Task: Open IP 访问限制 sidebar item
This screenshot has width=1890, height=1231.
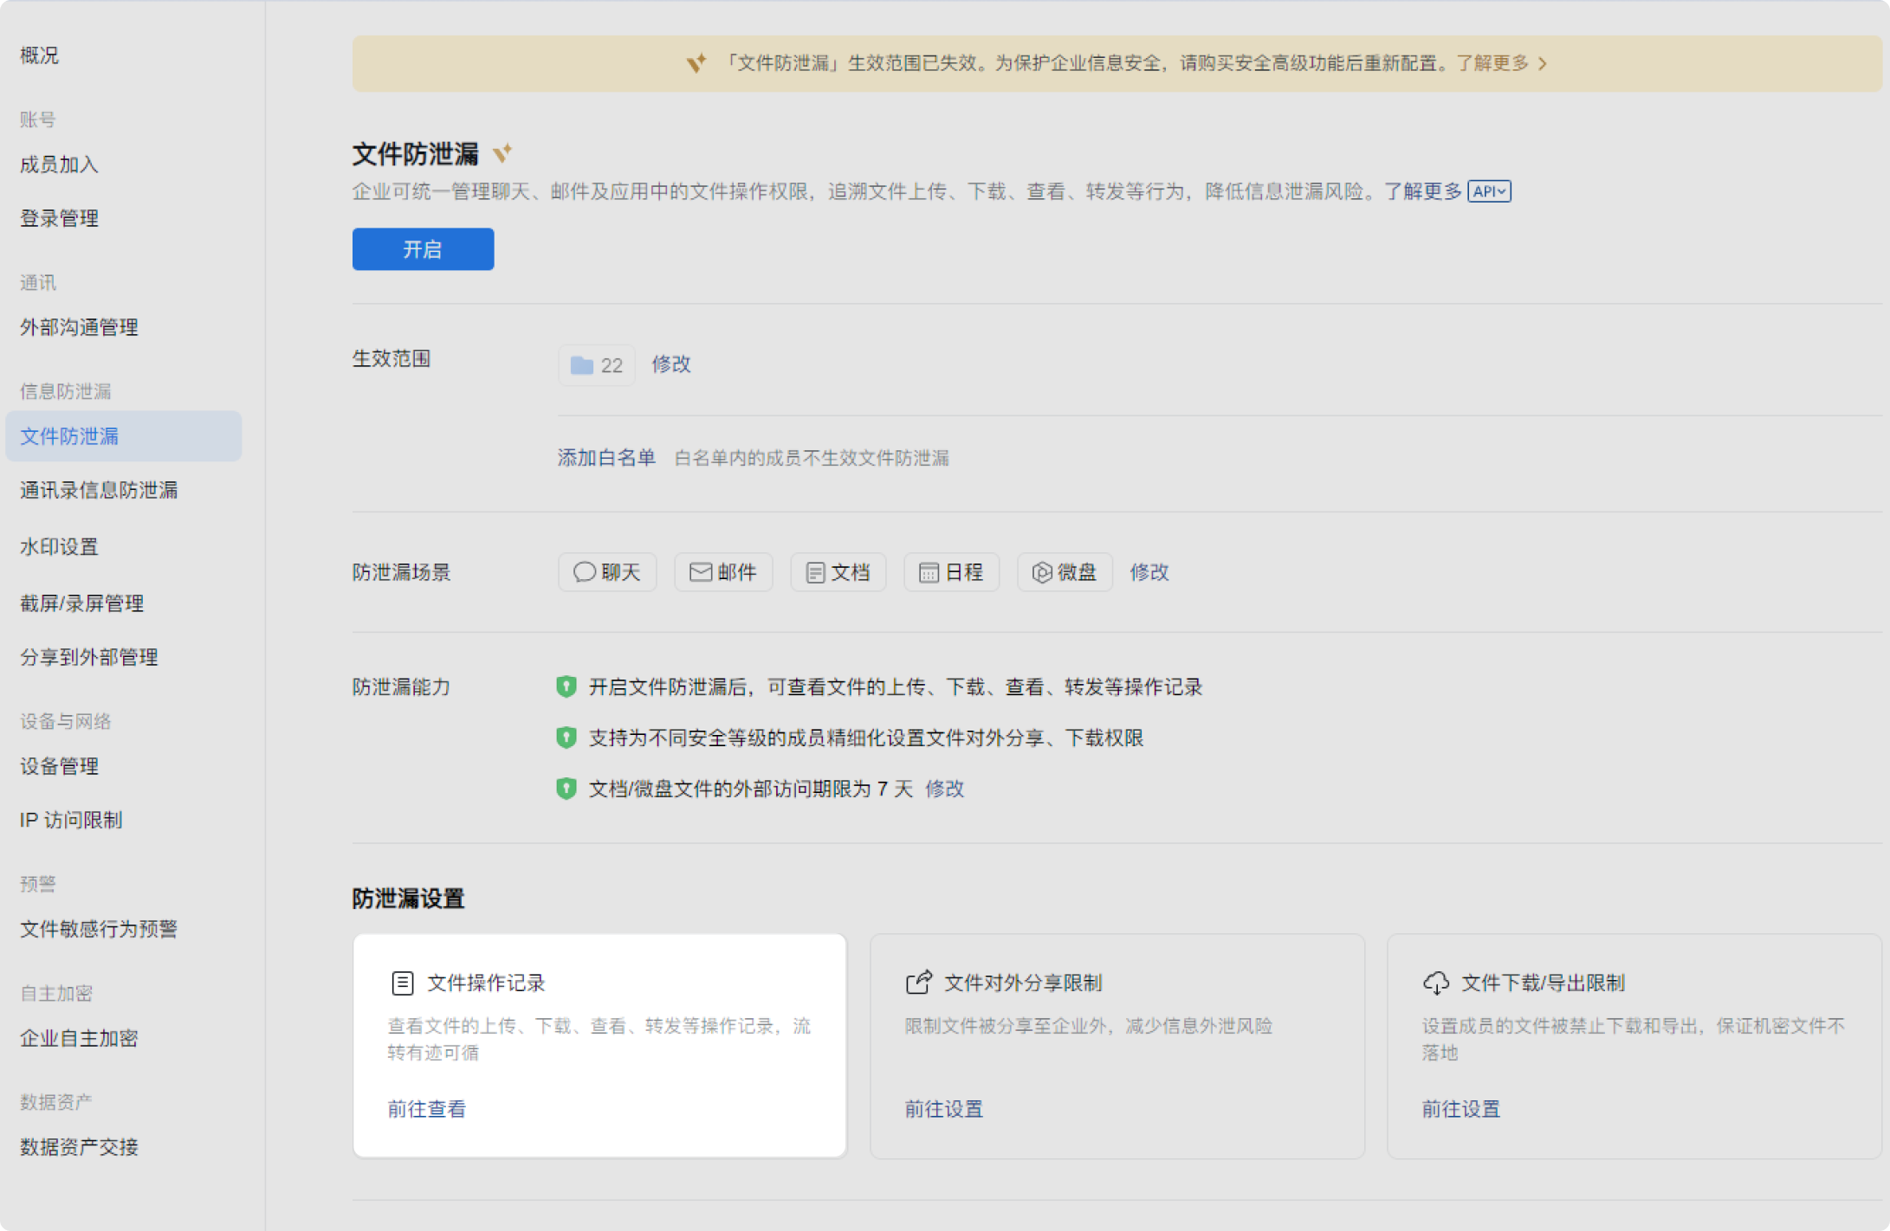Action: click(x=71, y=820)
